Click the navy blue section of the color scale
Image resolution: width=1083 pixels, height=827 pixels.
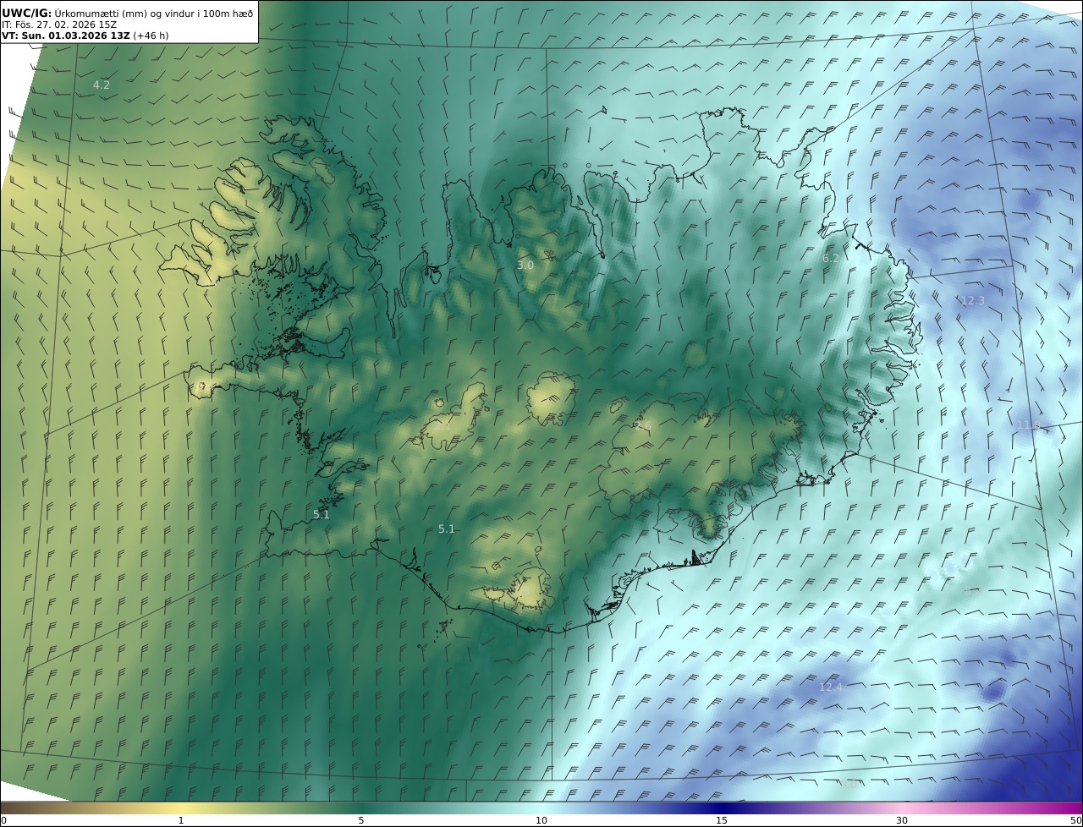coord(722,808)
